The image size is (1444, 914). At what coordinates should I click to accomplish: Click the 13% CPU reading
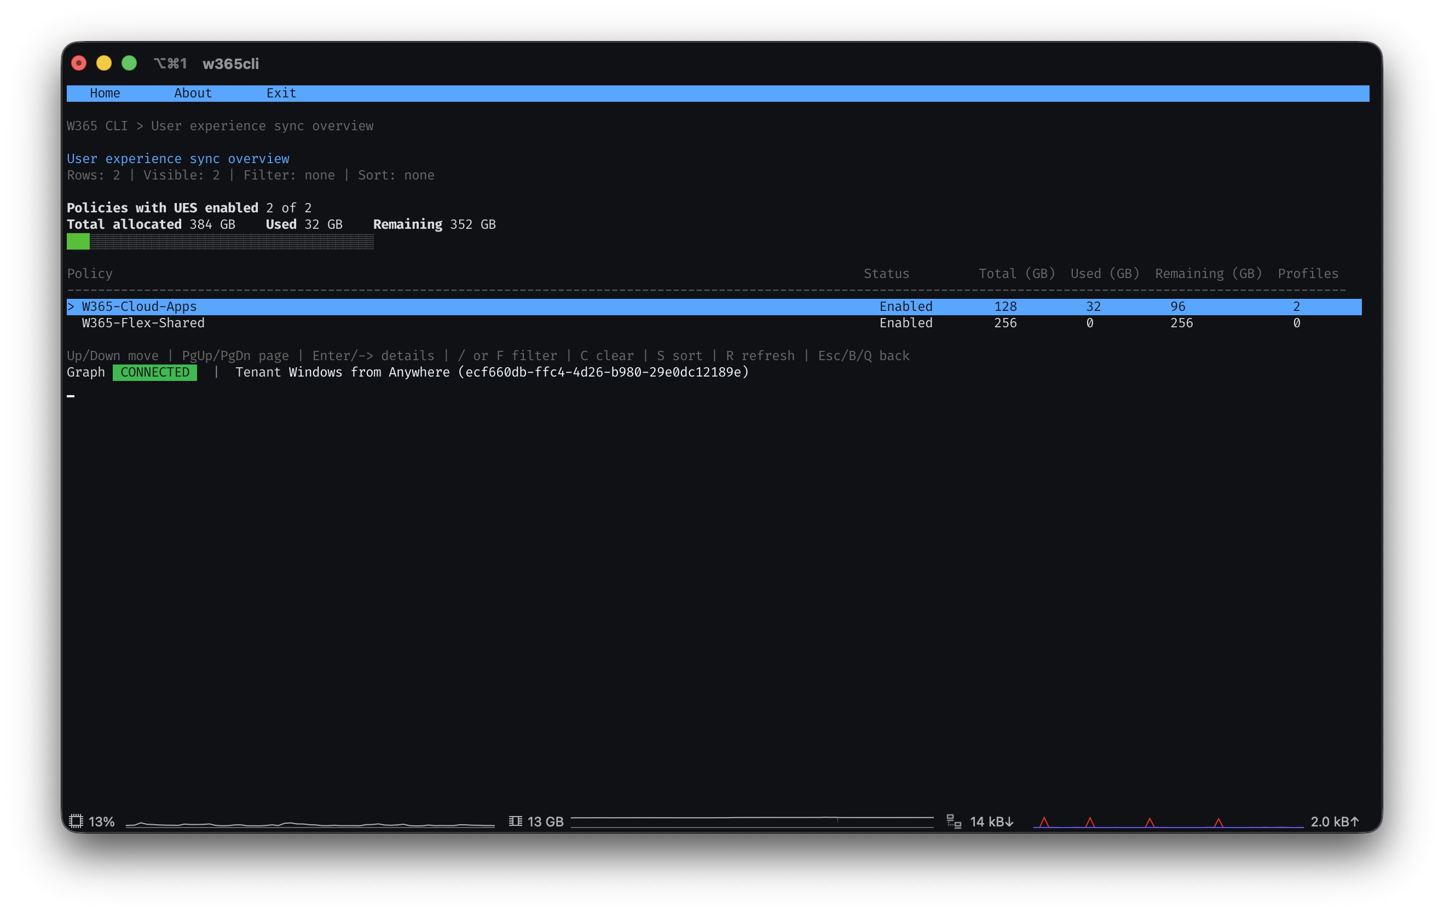point(101,822)
